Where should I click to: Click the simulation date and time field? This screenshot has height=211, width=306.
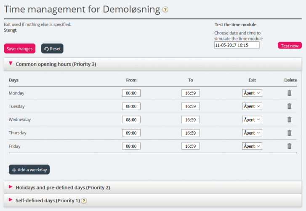237,45
